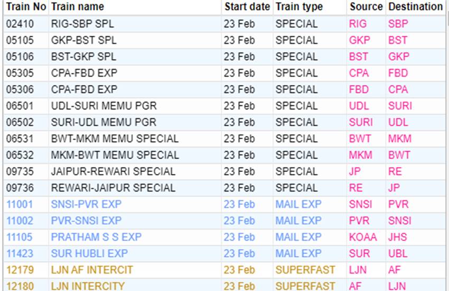This screenshot has height=291, width=449.
Task: Click source station KOAA link
Action: coord(363,237)
